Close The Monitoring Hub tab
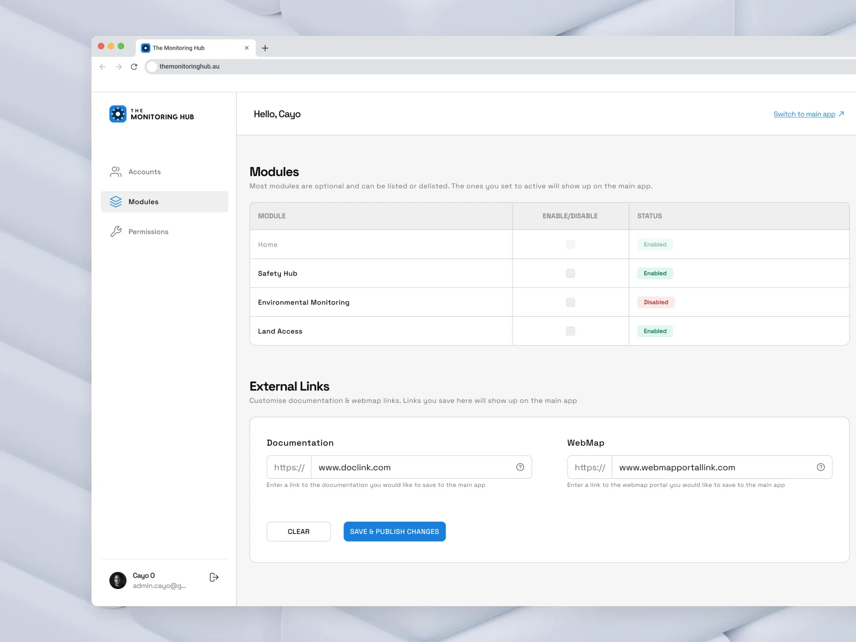 tap(247, 48)
